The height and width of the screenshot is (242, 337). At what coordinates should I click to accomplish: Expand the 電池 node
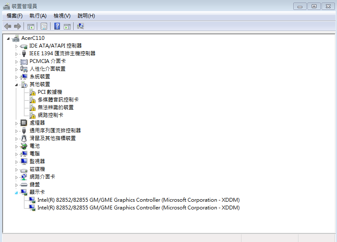coord(16,147)
